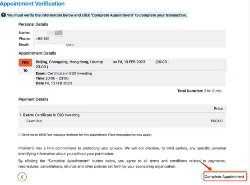Viewport: 250px width, 185px height.
Task: Click the Complete Appointment button
Action: tap(224, 177)
